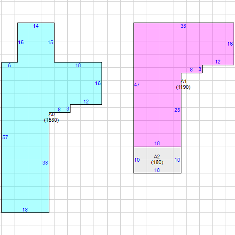The width and height of the screenshot is (235, 235).
Task: Click the 8 dimension label on pink shape
Action: pyautogui.click(x=191, y=70)
